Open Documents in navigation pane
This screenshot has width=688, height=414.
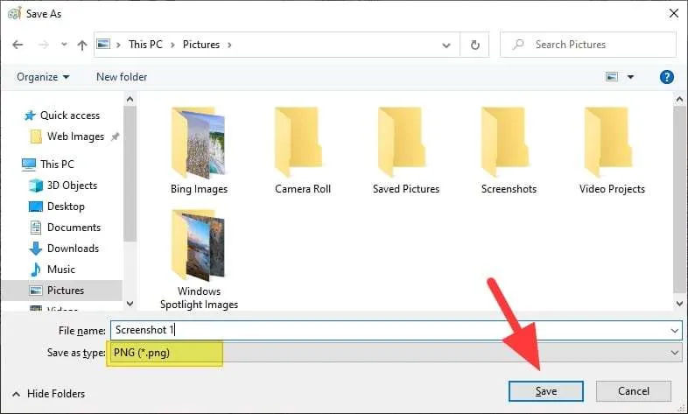[74, 228]
